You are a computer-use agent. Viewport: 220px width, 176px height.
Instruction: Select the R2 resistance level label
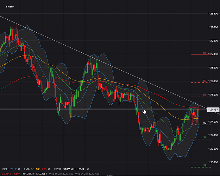point(205,81)
